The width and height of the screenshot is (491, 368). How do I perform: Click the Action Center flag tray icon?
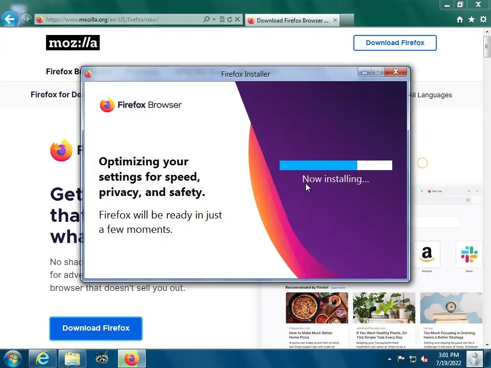point(401,358)
